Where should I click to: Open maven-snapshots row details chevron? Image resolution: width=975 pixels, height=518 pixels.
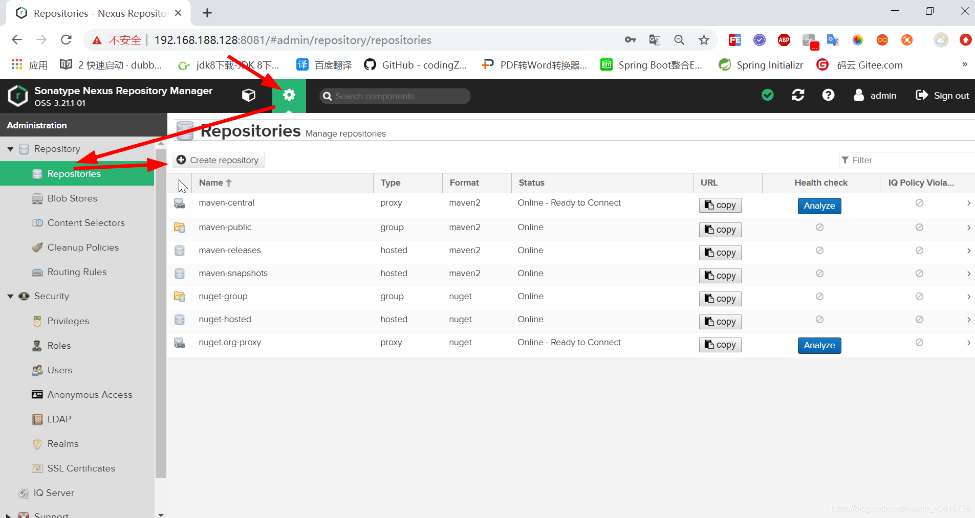(968, 274)
